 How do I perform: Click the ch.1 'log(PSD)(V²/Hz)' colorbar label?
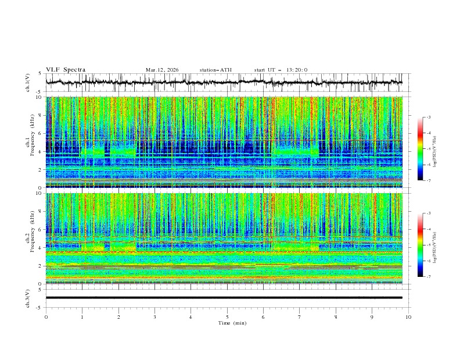[434, 152]
